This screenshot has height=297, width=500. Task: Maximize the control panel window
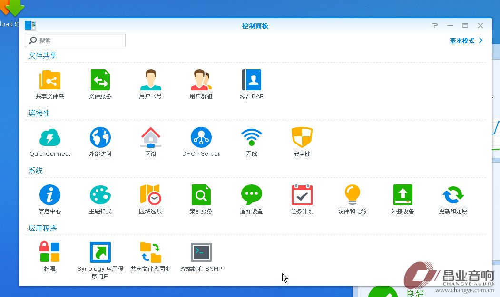465,26
